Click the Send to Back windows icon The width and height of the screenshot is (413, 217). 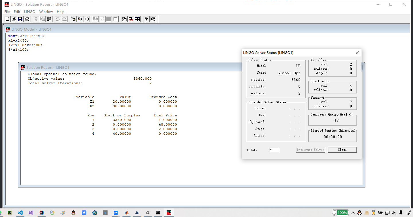pyautogui.click(x=124, y=19)
